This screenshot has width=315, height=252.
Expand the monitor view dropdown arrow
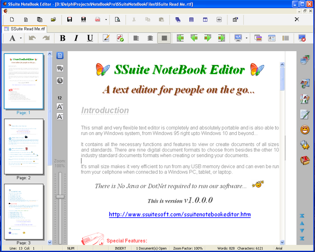pyautogui.click(x=246, y=38)
